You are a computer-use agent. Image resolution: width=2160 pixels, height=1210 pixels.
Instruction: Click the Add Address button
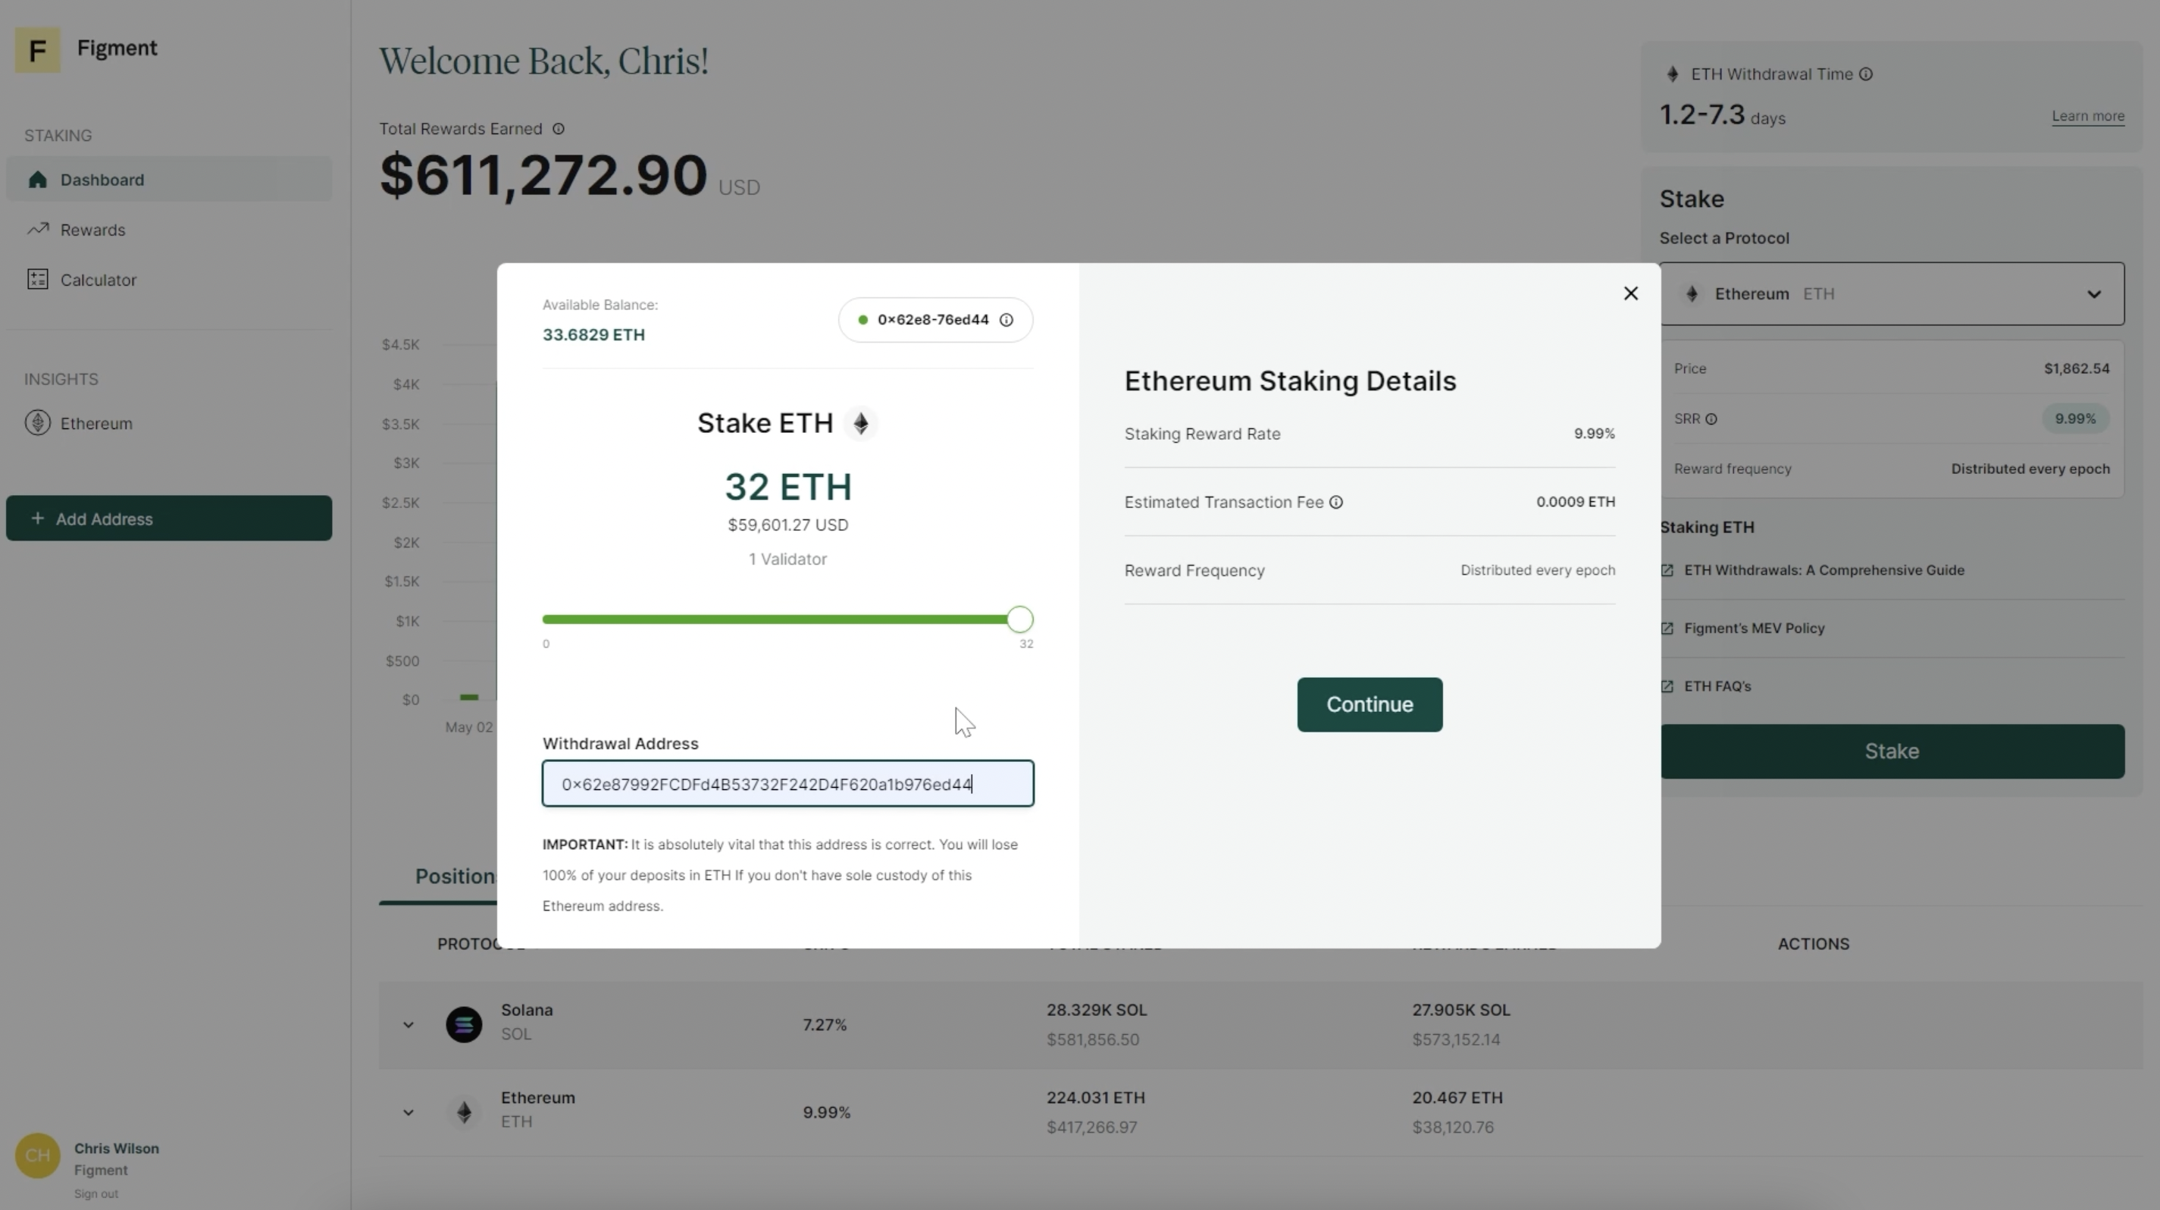[168, 519]
